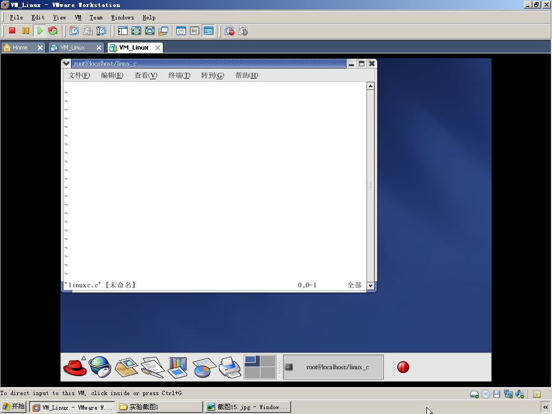Open the Red Hat main menu icon
This screenshot has height=414, width=552.
point(74,367)
